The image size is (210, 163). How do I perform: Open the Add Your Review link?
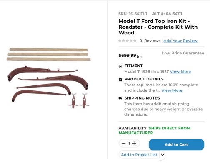coord(180,41)
